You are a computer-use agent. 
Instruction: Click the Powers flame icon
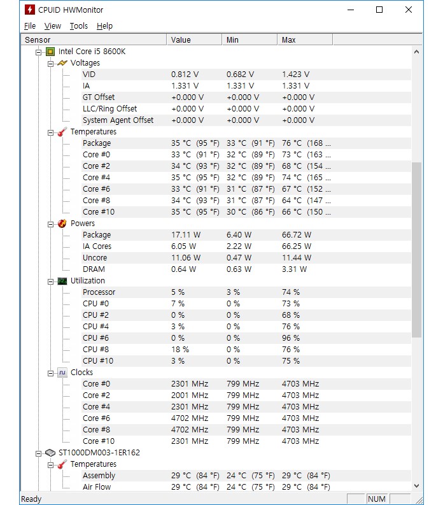pyautogui.click(x=62, y=224)
